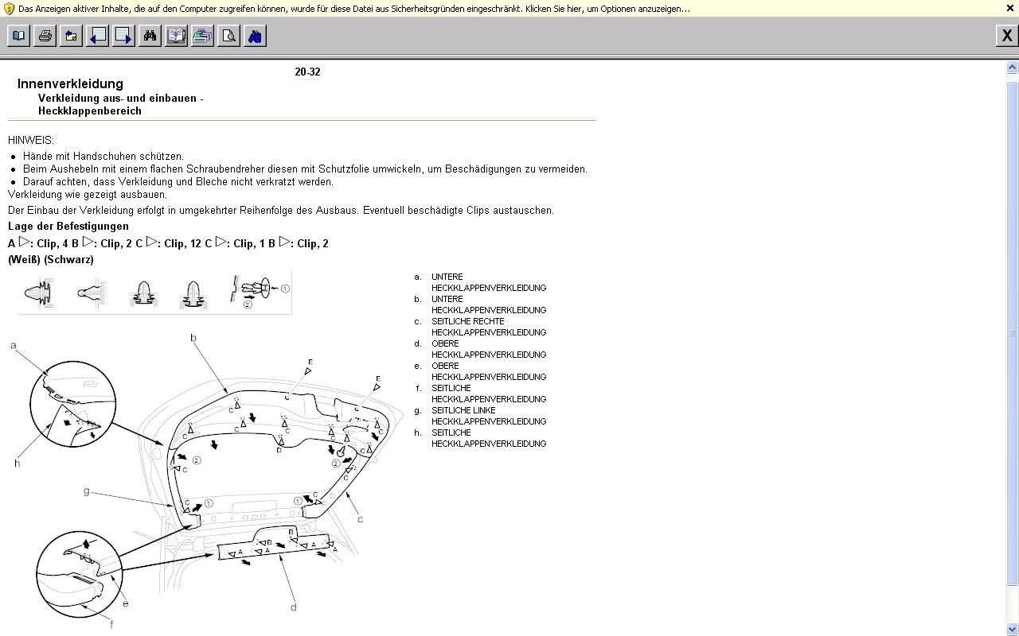Click the shield icon in the information bar
The height and width of the screenshot is (636, 1019).
point(9,9)
